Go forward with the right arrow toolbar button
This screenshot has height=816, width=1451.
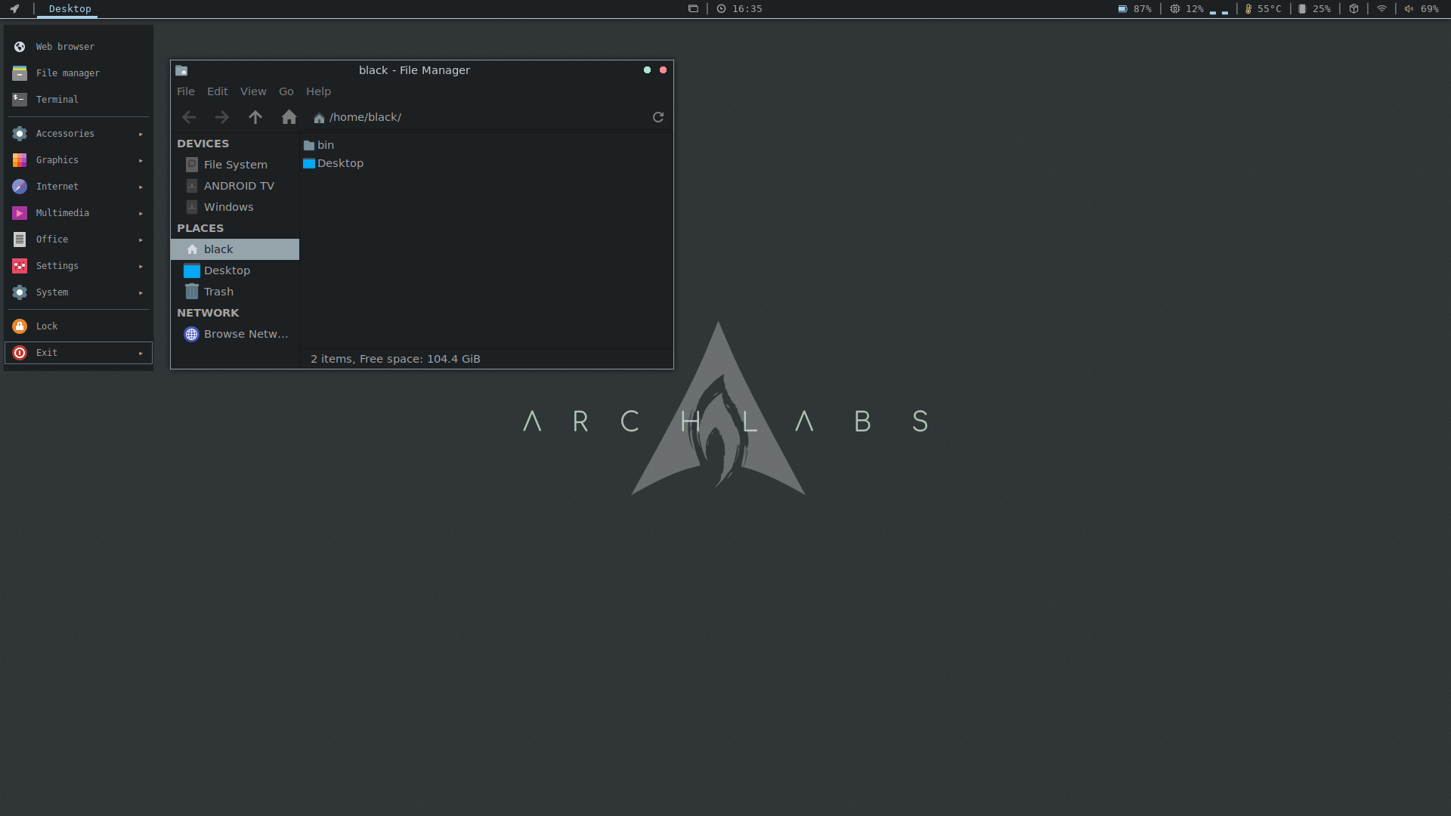pyautogui.click(x=222, y=117)
